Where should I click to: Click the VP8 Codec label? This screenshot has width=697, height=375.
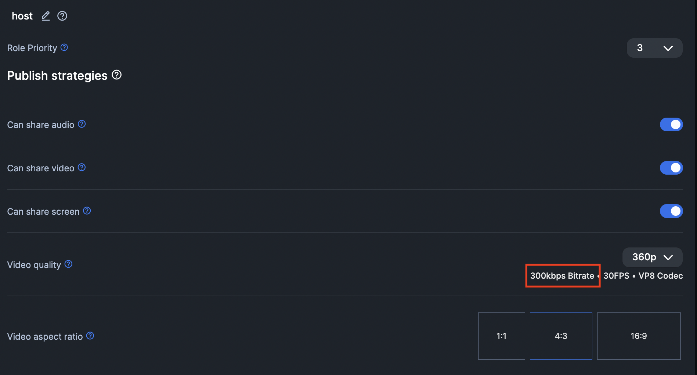coord(660,276)
